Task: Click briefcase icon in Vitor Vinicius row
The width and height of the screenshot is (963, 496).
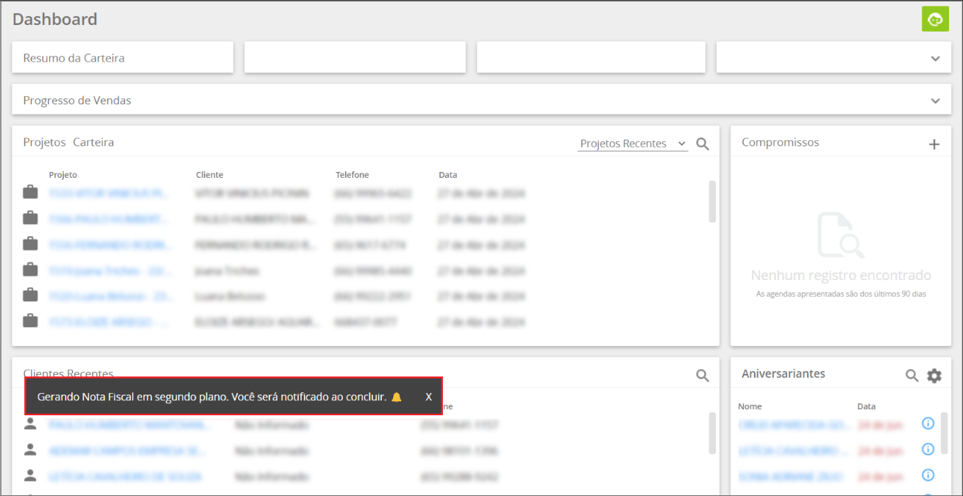Action: tap(30, 193)
